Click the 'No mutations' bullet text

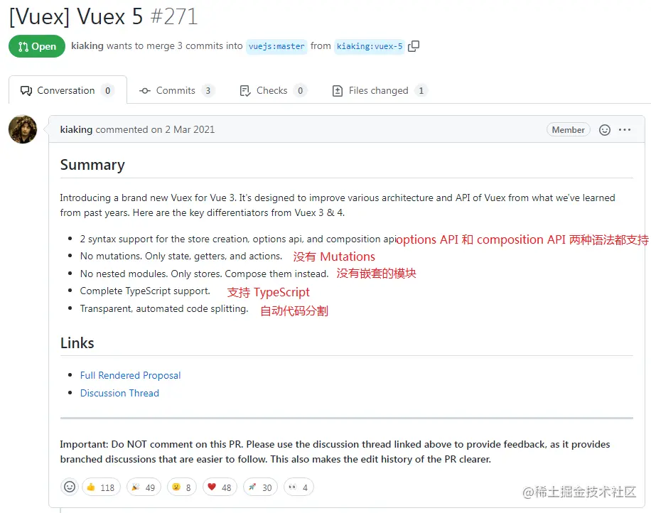(181, 256)
